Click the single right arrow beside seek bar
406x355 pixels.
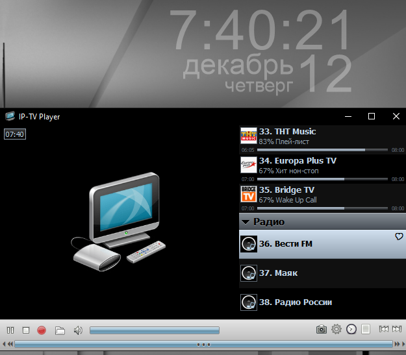click(x=403, y=345)
